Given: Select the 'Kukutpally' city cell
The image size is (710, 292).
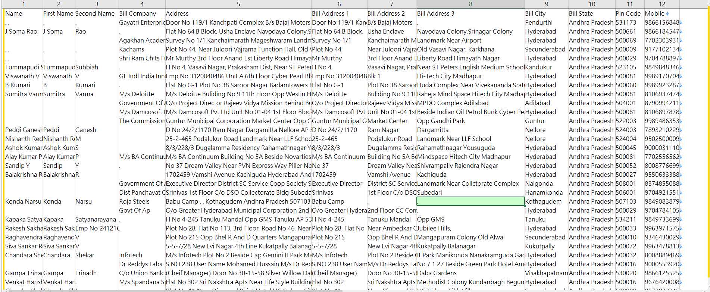Looking at the screenshot, I should coord(547,246).
